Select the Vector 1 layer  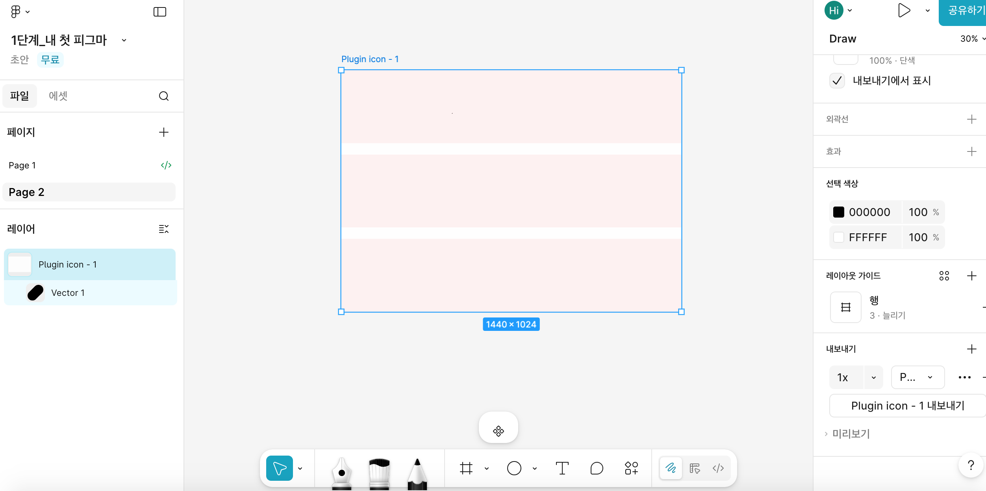coord(91,293)
